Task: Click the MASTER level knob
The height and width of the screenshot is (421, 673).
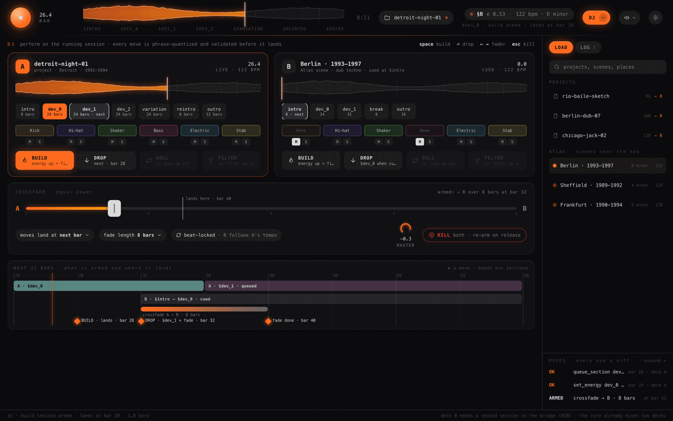Action: click(405, 229)
